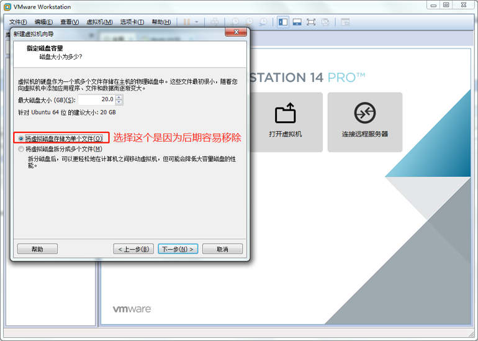Open the 帮助(H) menu
478x341 pixels.
[x=161, y=22]
